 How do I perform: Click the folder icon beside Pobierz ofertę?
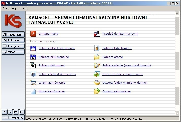tap(97, 57)
